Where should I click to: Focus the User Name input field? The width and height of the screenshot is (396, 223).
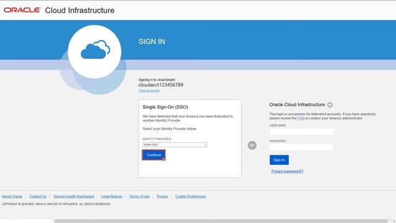coord(301,131)
